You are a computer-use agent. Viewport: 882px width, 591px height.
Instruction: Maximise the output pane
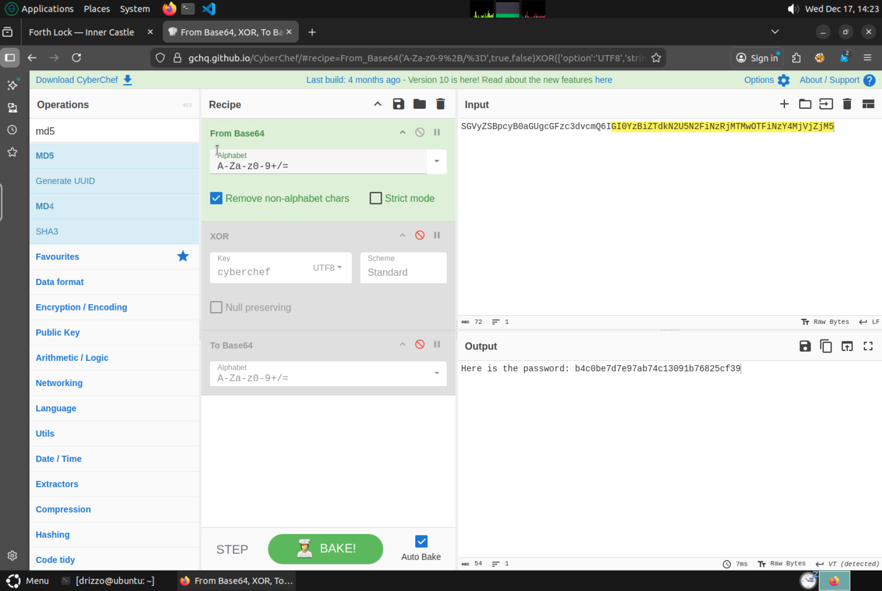coord(868,346)
